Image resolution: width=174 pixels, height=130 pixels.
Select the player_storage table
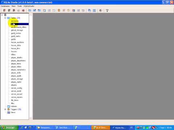click(x=17, y=79)
